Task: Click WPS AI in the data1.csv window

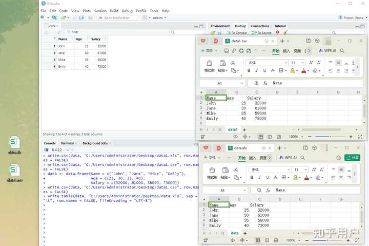Action: [327, 51]
